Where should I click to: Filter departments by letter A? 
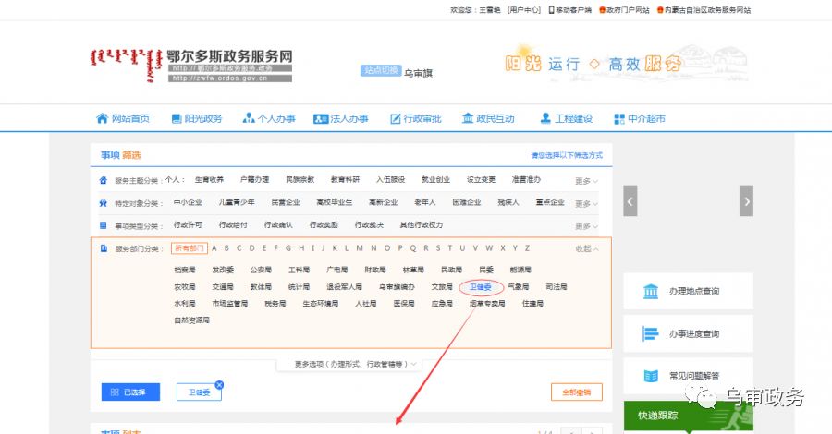[x=214, y=248]
